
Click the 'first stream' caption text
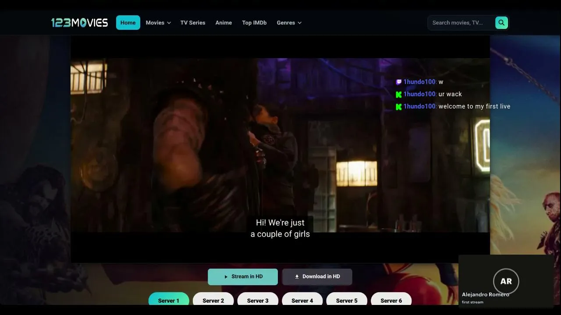click(x=472, y=302)
